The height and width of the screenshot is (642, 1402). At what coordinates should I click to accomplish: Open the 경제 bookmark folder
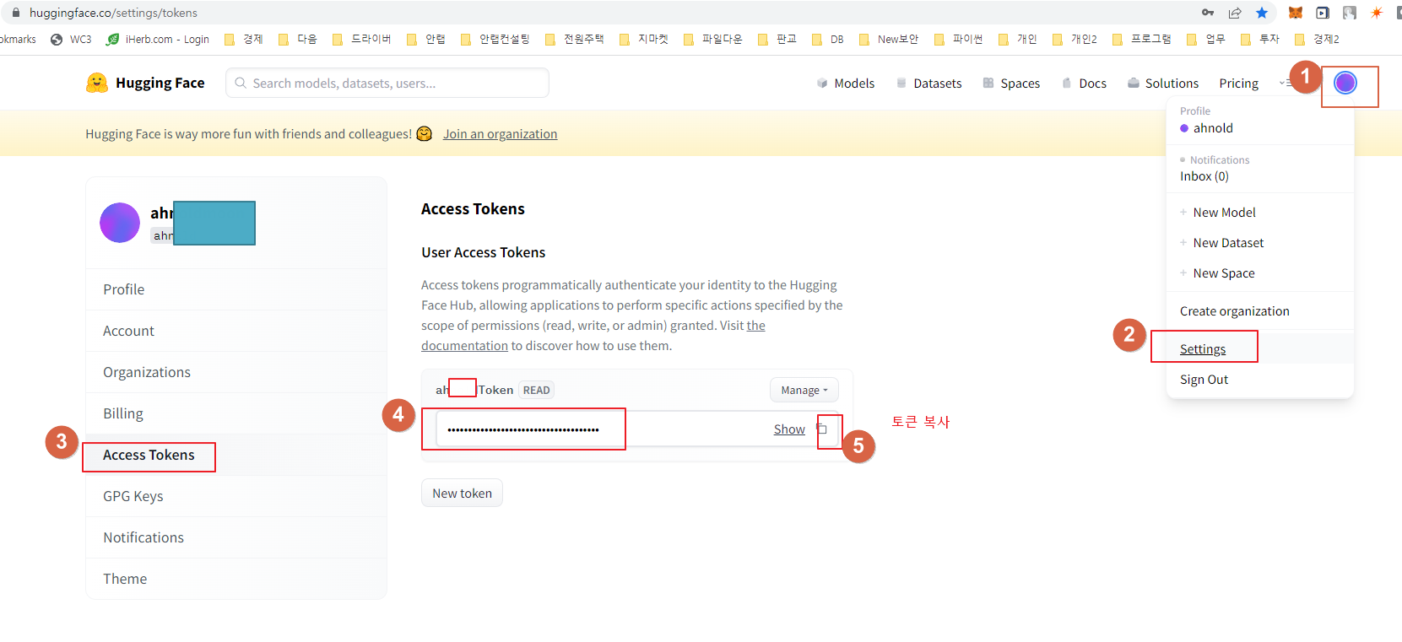tap(244, 39)
